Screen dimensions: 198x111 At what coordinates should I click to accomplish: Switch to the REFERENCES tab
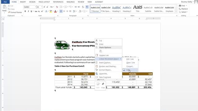pos(58,2)
